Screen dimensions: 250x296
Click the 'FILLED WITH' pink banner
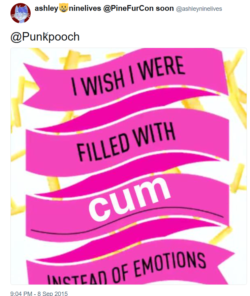[126, 142]
